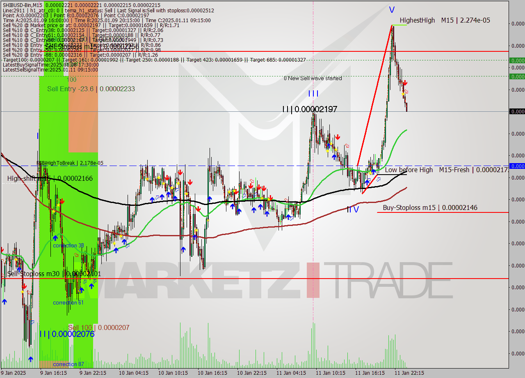
Task: Click the blue price tag on price axis
Action: (517, 166)
